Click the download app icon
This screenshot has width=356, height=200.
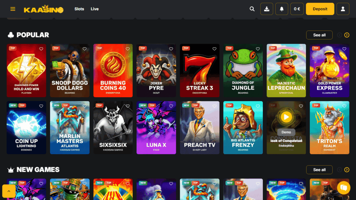(x=267, y=9)
